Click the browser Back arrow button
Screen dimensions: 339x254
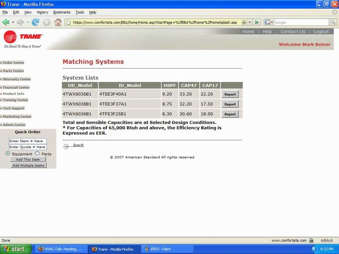6,22
